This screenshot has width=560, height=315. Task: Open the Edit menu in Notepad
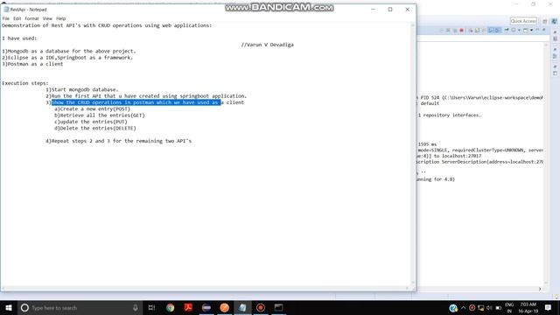(17, 18)
